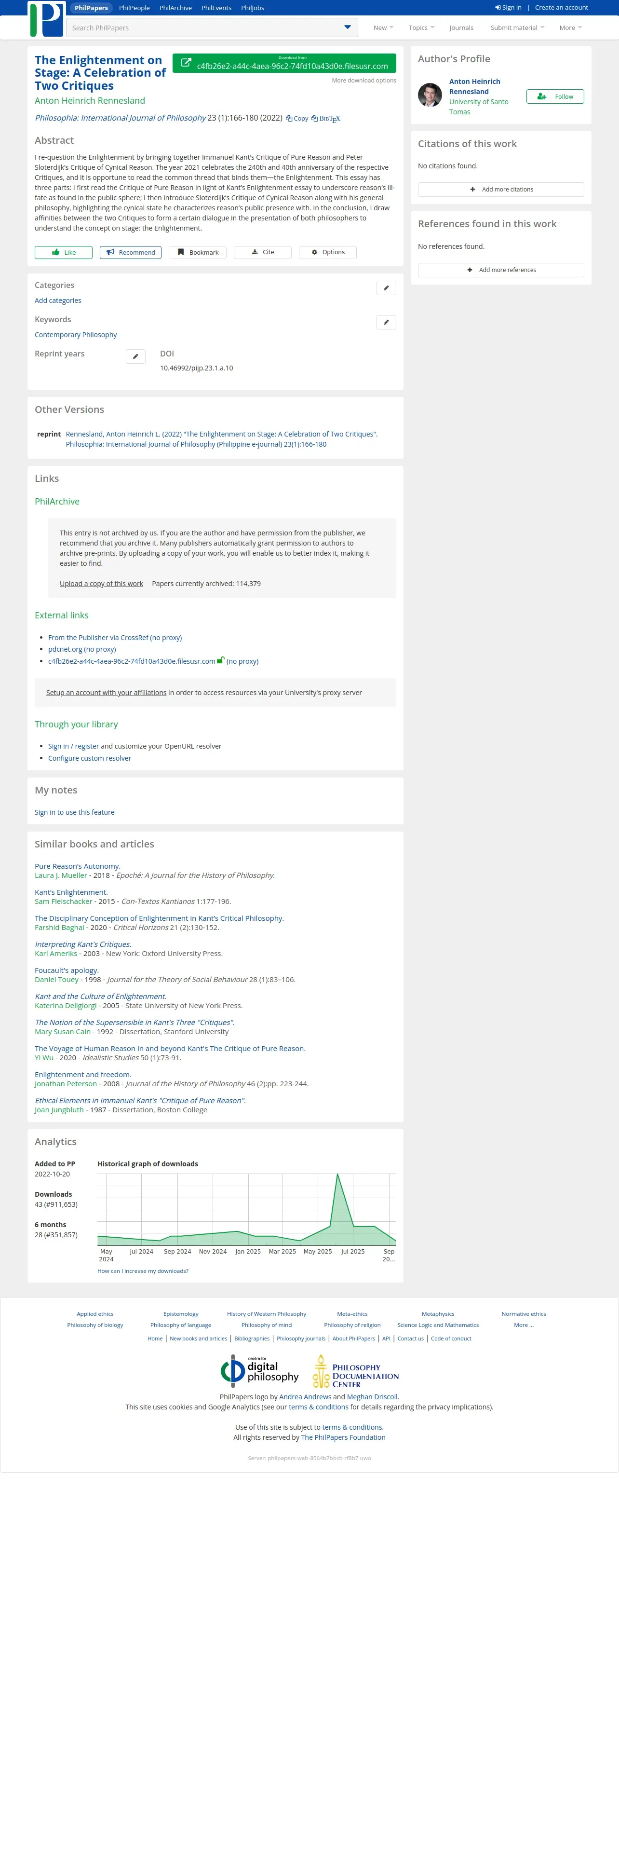Open Foucault's apology article
The width and height of the screenshot is (619, 1858).
(x=67, y=970)
